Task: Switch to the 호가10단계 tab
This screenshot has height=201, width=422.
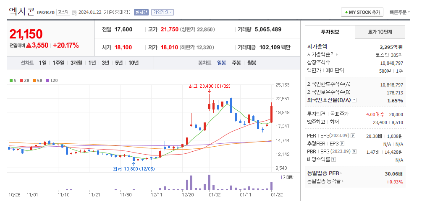Action: (x=380, y=32)
